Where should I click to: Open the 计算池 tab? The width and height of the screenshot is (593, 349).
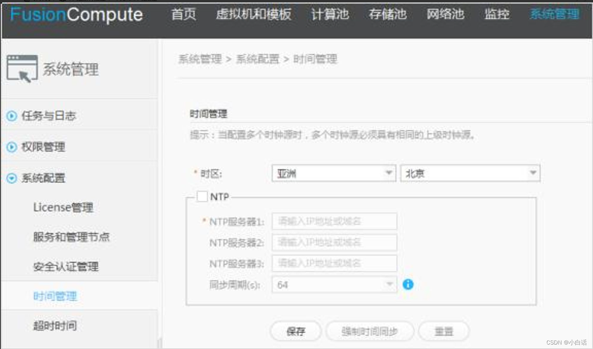330,15
